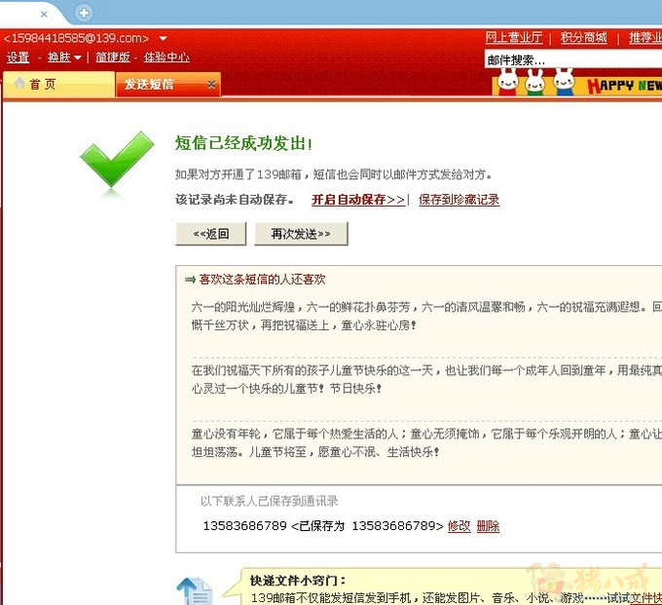Click into the 邮件搜索 search field
Viewport: 662px width, 605px height.
572,60
